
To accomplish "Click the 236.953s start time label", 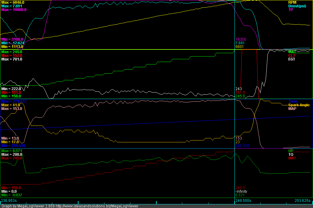I will pos(9,201).
